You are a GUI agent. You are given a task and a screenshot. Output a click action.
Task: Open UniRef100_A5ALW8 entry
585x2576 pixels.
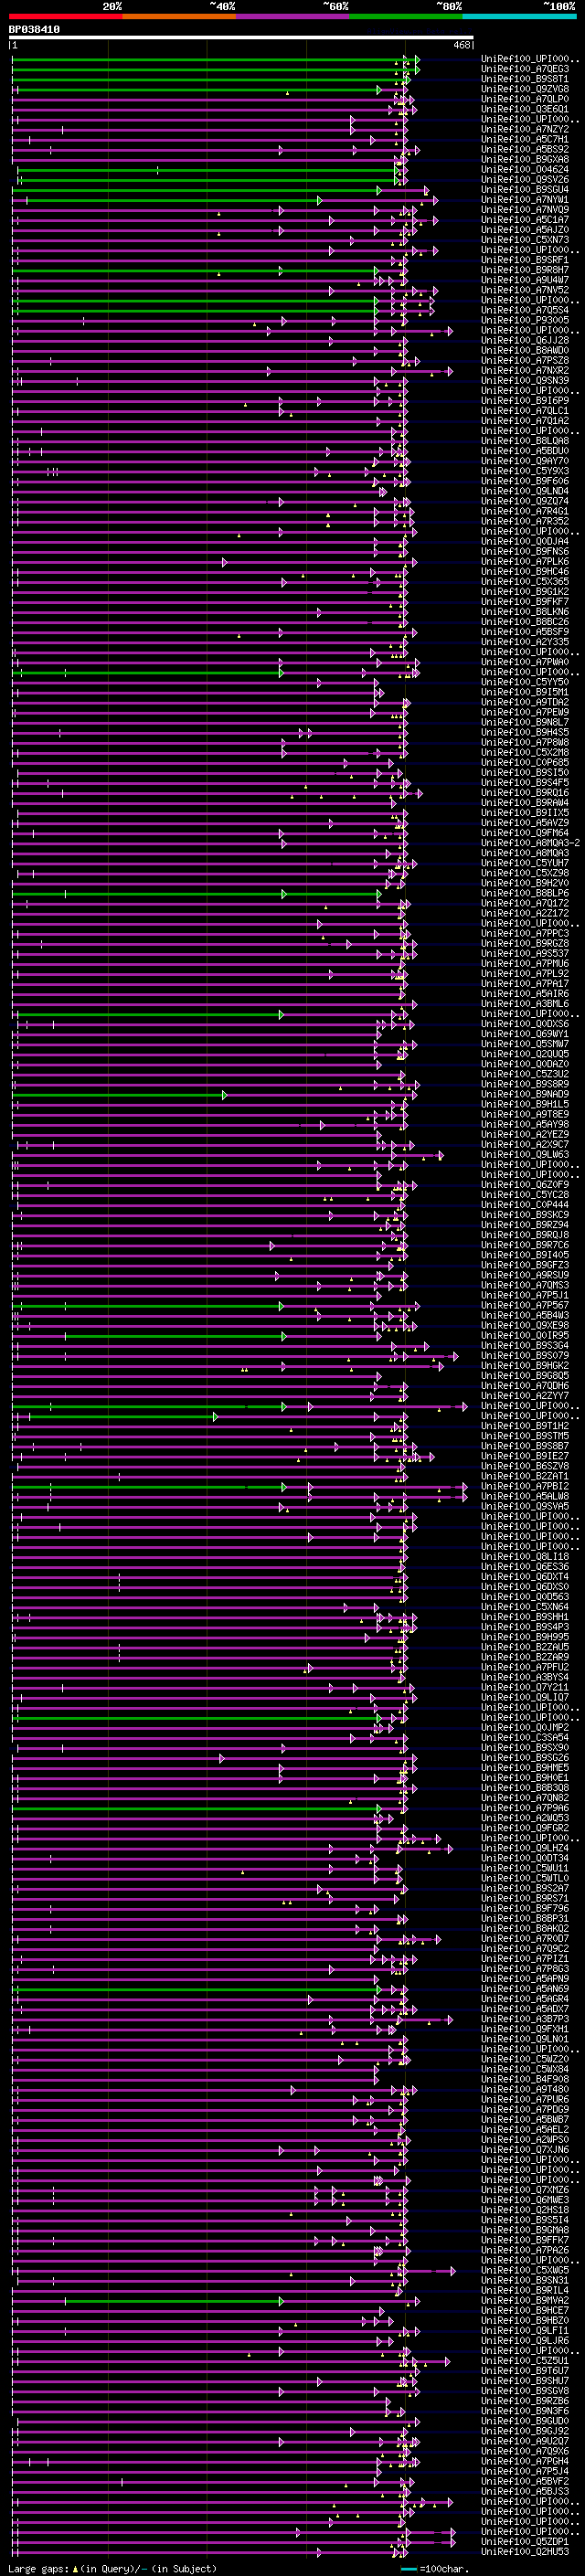[525, 1496]
